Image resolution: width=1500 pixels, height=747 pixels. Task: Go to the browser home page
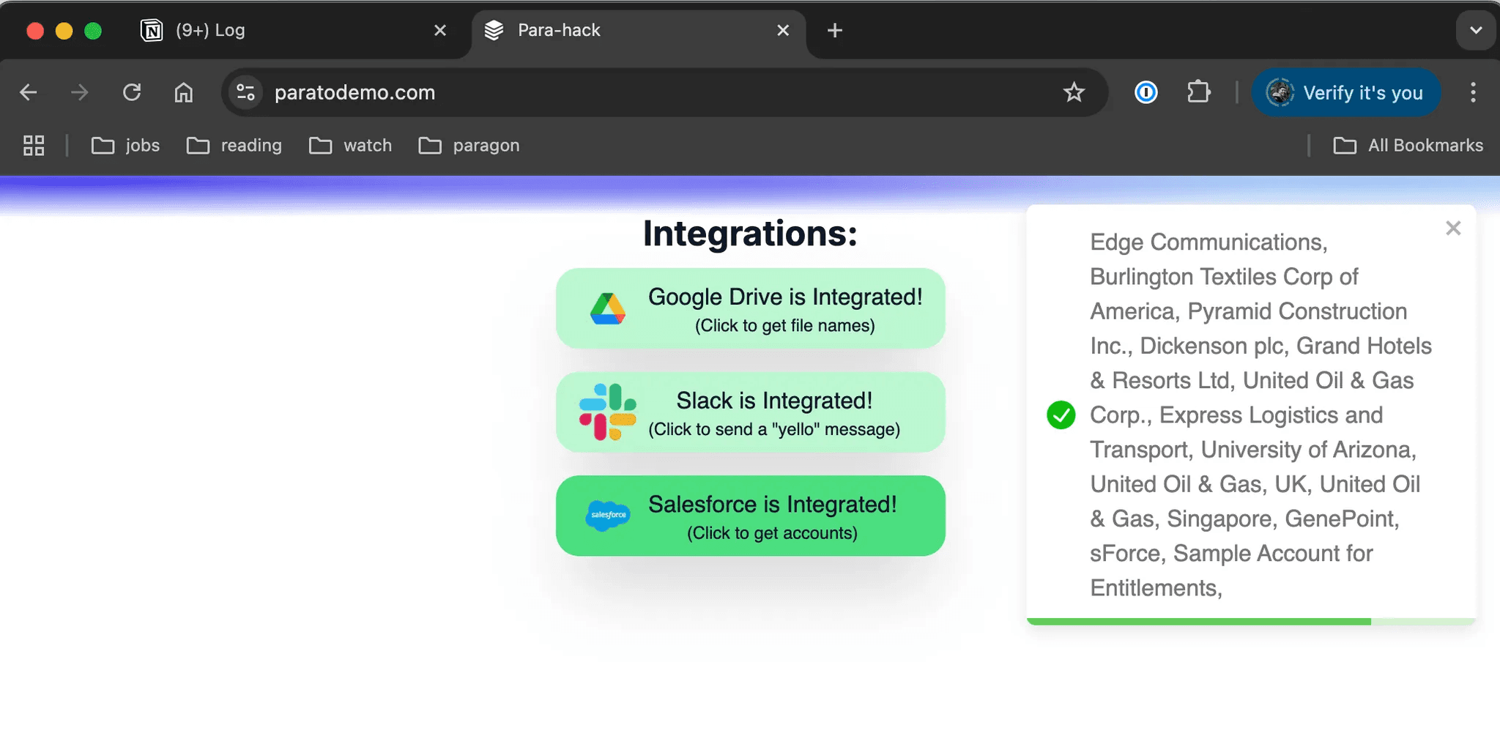(x=184, y=92)
